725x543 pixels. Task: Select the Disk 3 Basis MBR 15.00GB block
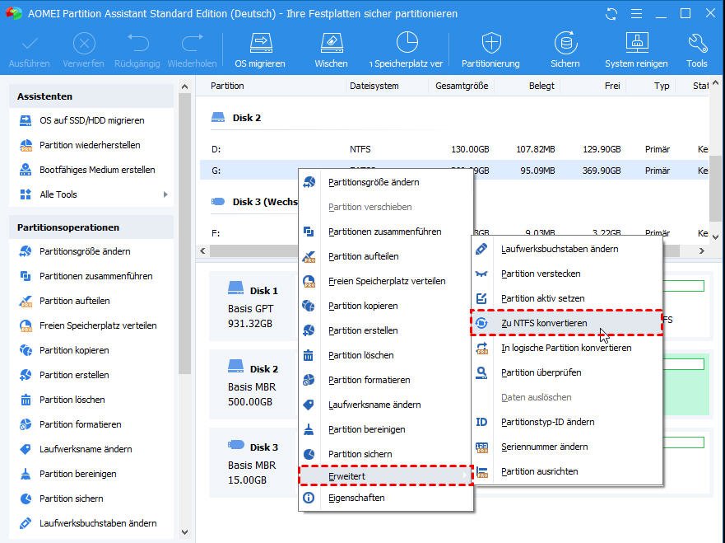click(x=253, y=463)
